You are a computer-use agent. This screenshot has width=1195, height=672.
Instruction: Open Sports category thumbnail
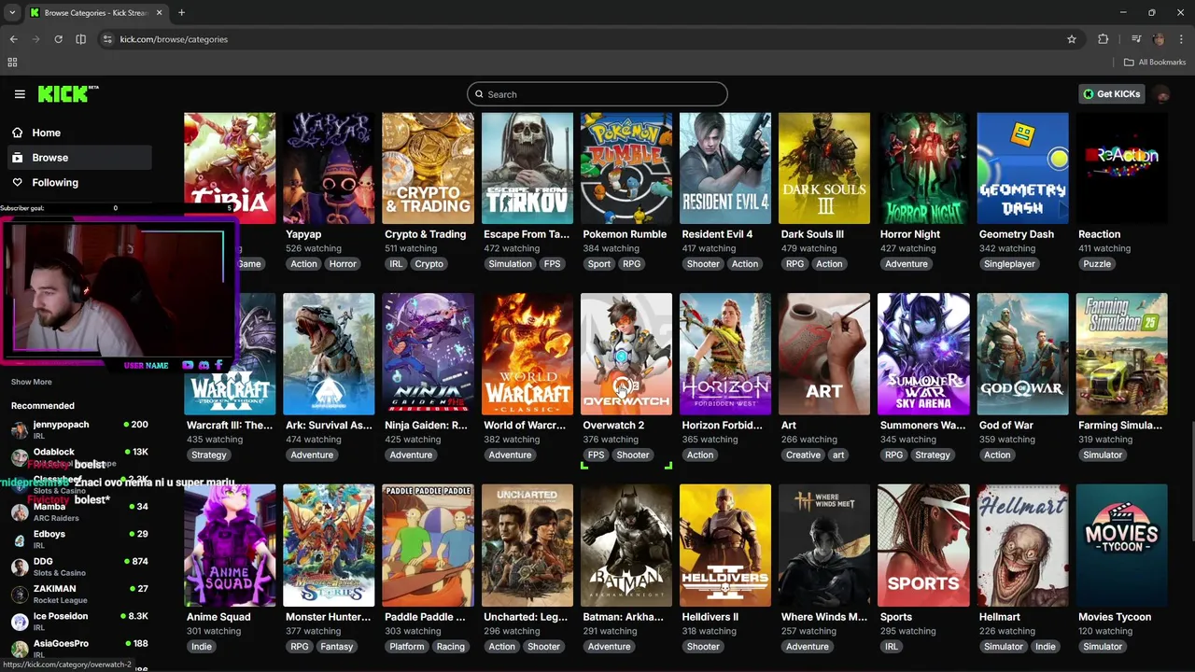pyautogui.click(x=923, y=545)
